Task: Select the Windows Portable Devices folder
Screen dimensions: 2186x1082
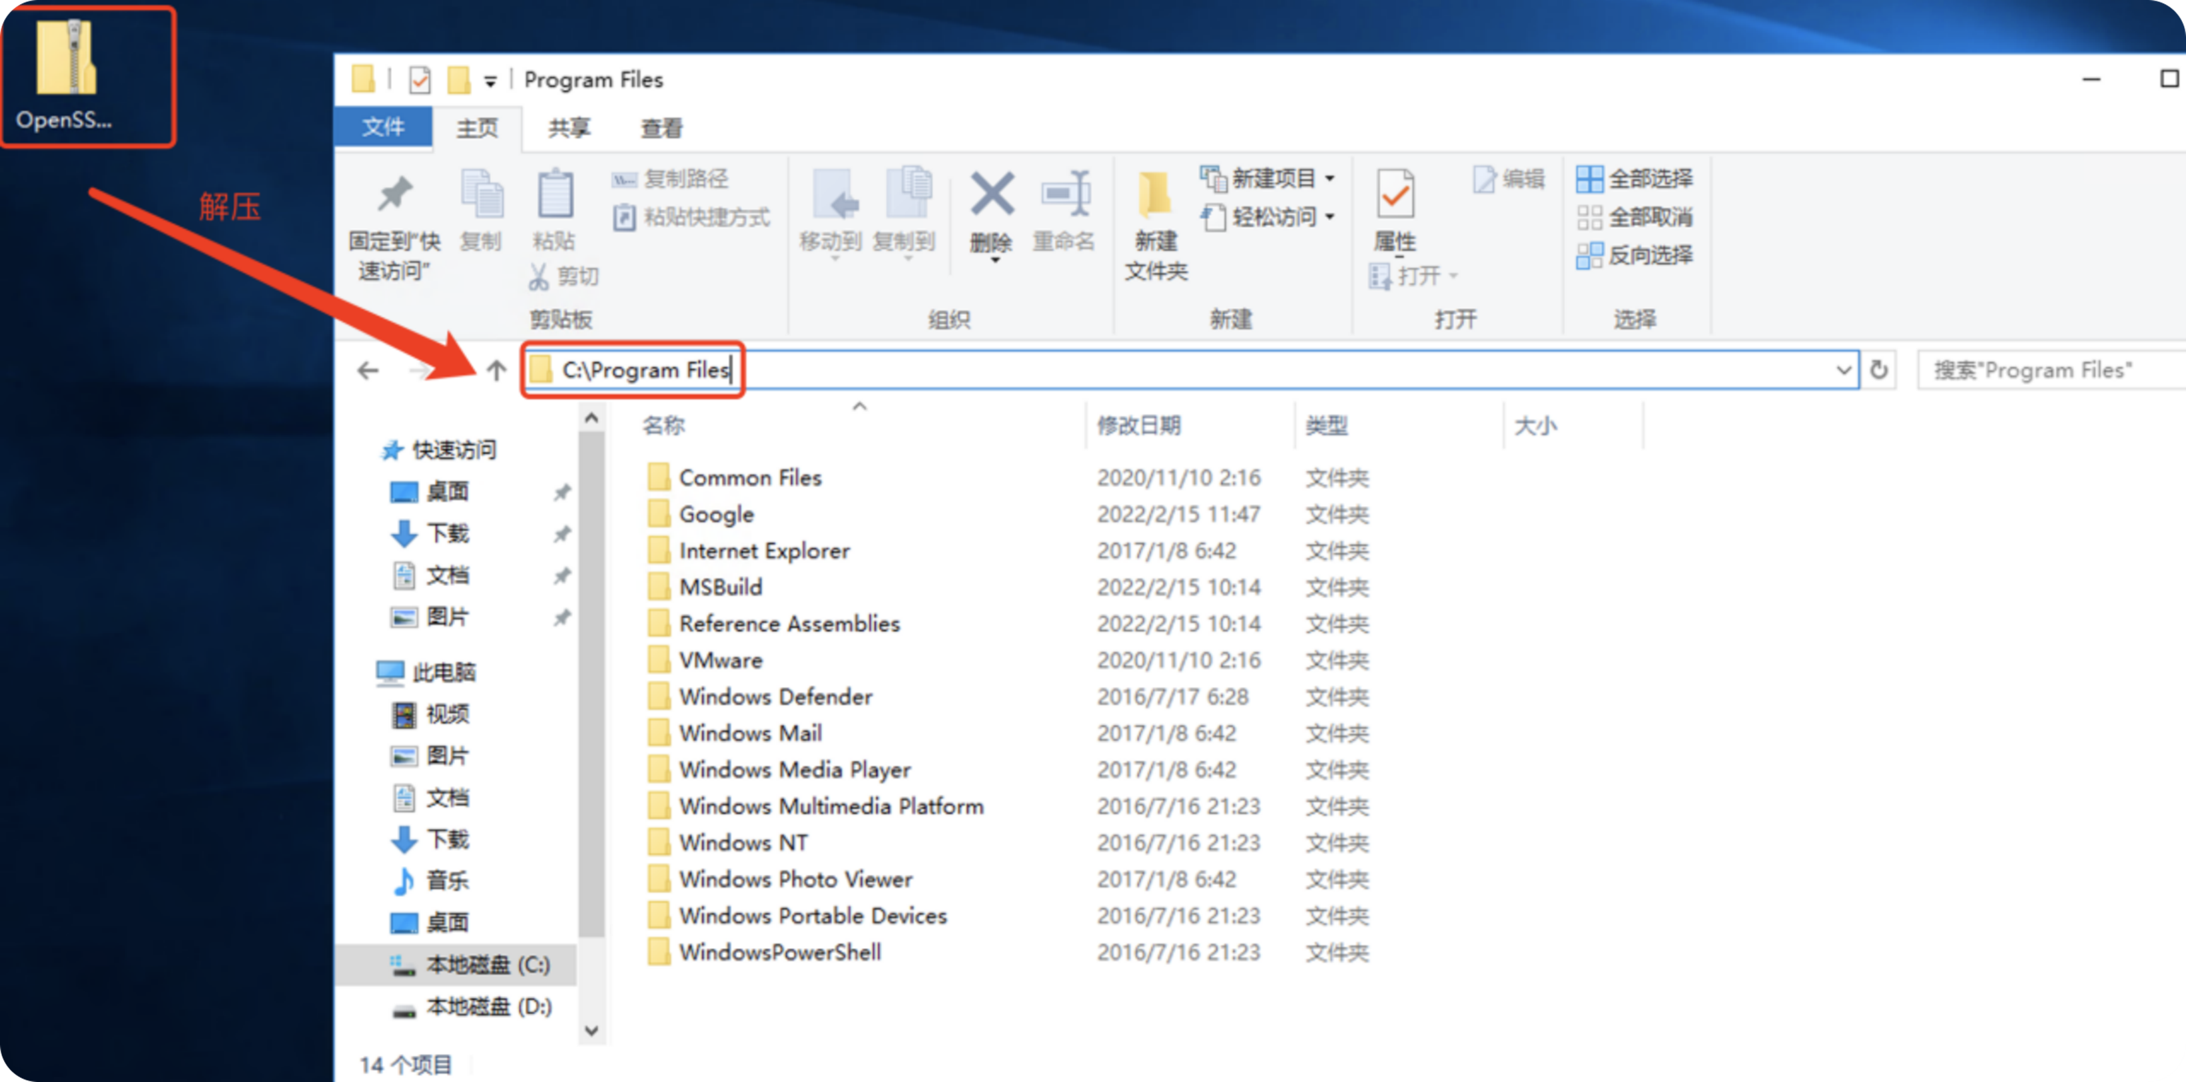Action: pos(798,915)
